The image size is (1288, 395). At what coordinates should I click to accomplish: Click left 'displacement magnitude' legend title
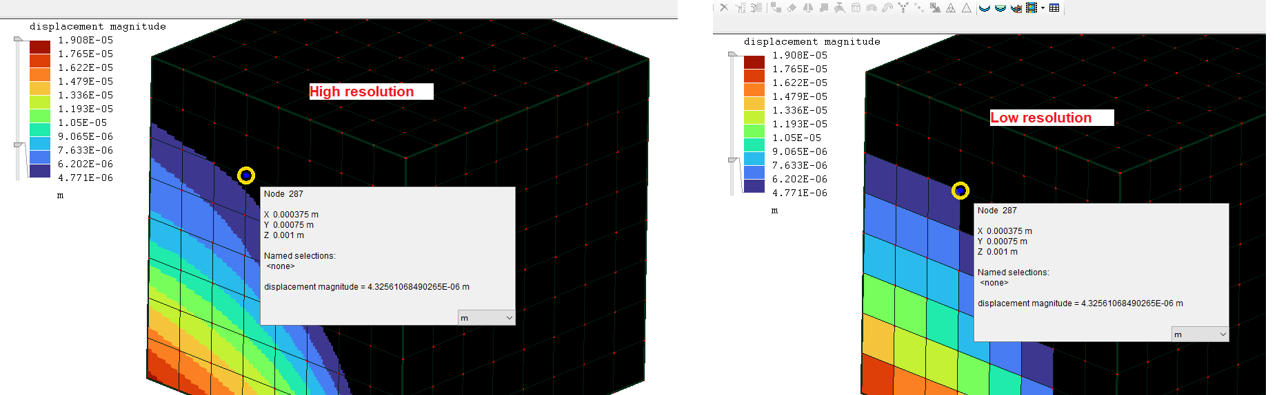tap(98, 26)
